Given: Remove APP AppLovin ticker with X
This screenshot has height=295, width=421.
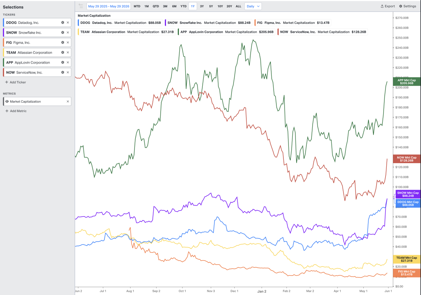Looking at the screenshot, I should (68, 62).
